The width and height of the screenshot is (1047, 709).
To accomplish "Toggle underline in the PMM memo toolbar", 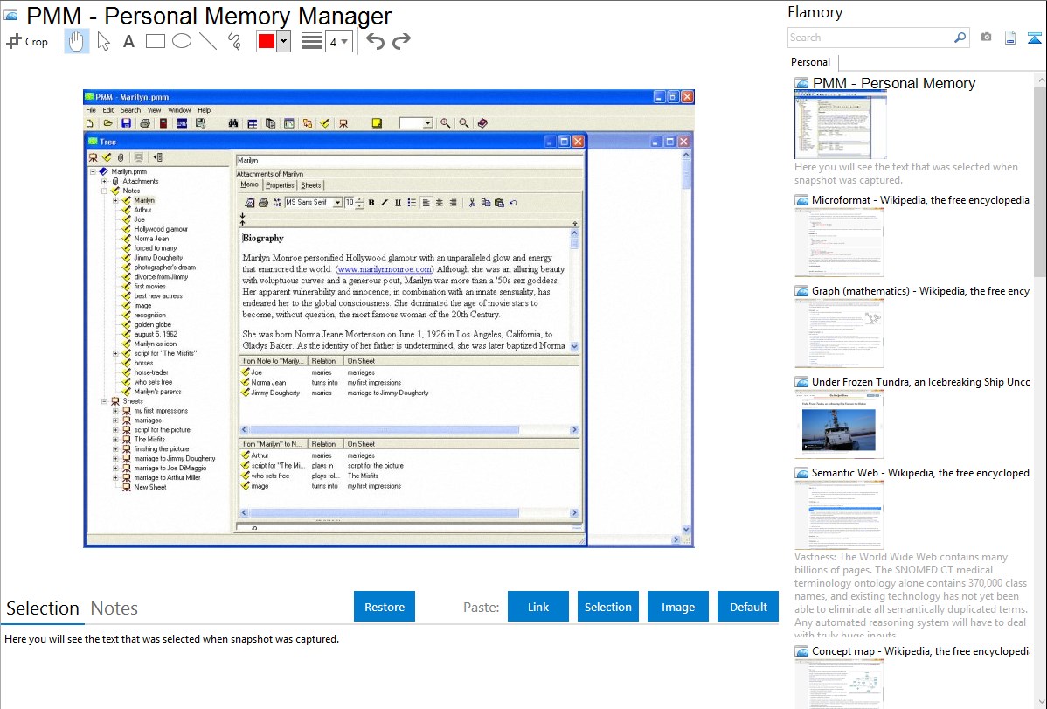I will pyautogui.click(x=398, y=203).
